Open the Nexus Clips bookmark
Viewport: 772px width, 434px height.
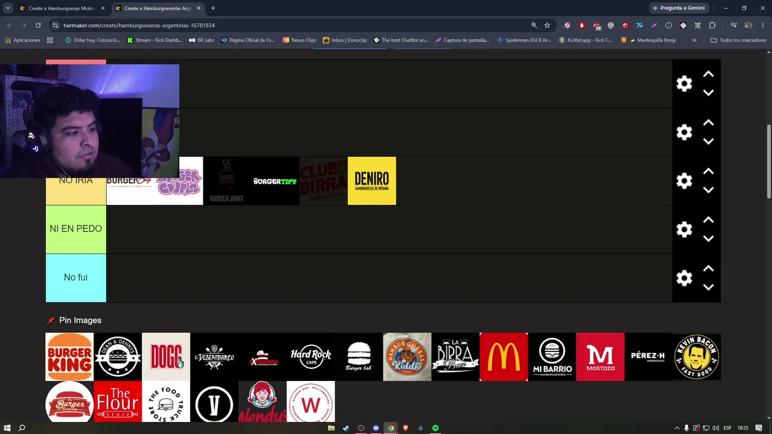pos(300,40)
